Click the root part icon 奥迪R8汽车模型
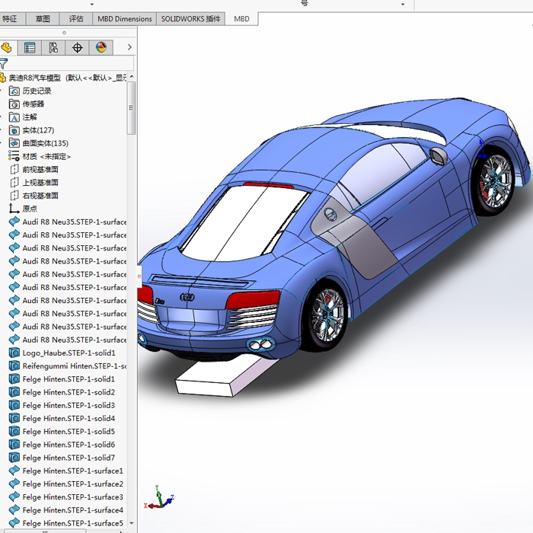This screenshot has height=533, width=533. [3, 78]
